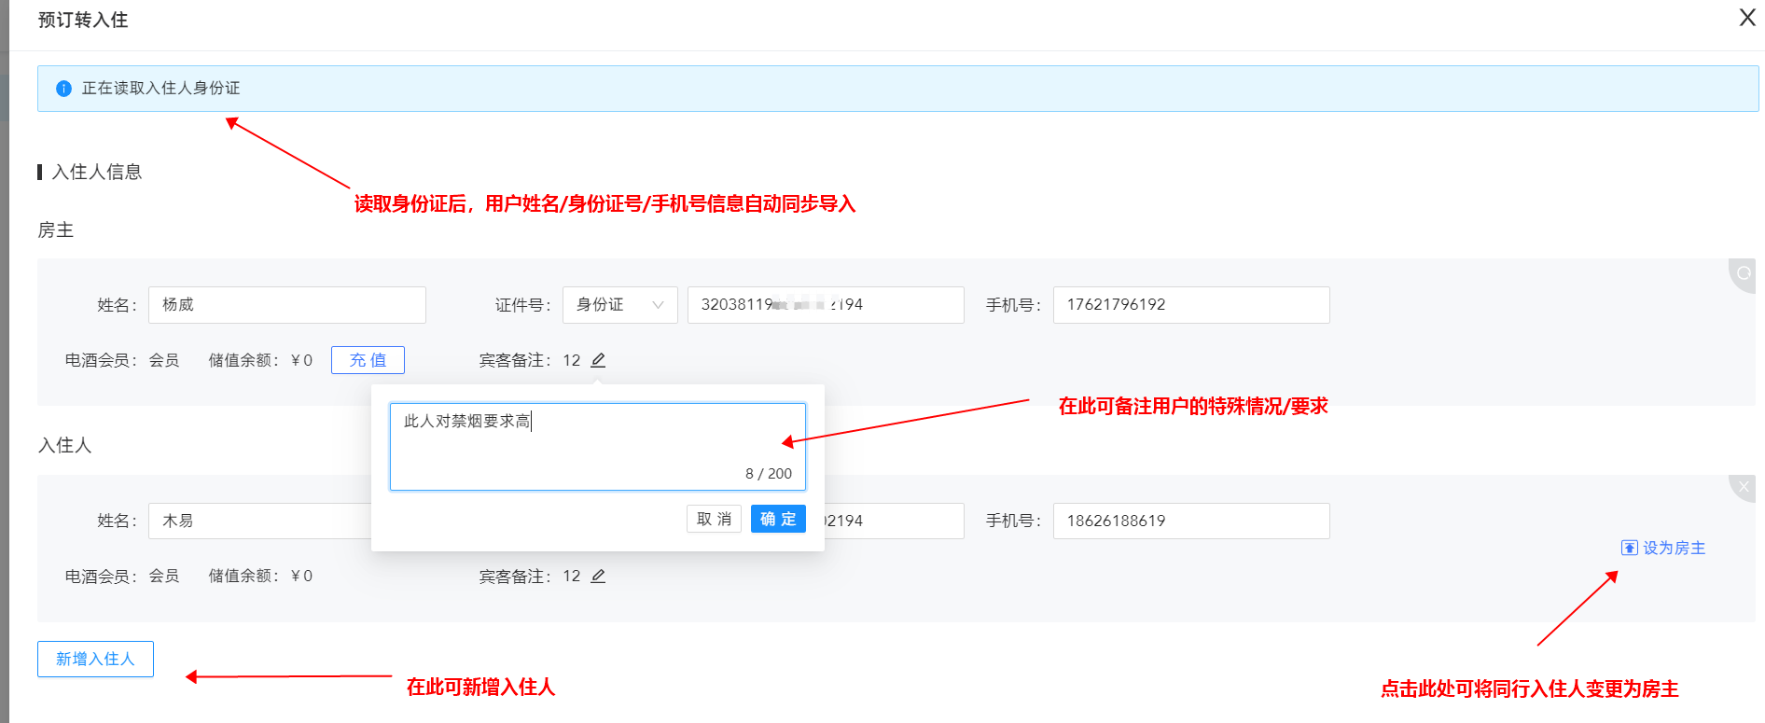Click 电酒会员 会员 label in 入住人 row
Image resolution: width=1765 pixels, height=723 pixels.
[122, 577]
